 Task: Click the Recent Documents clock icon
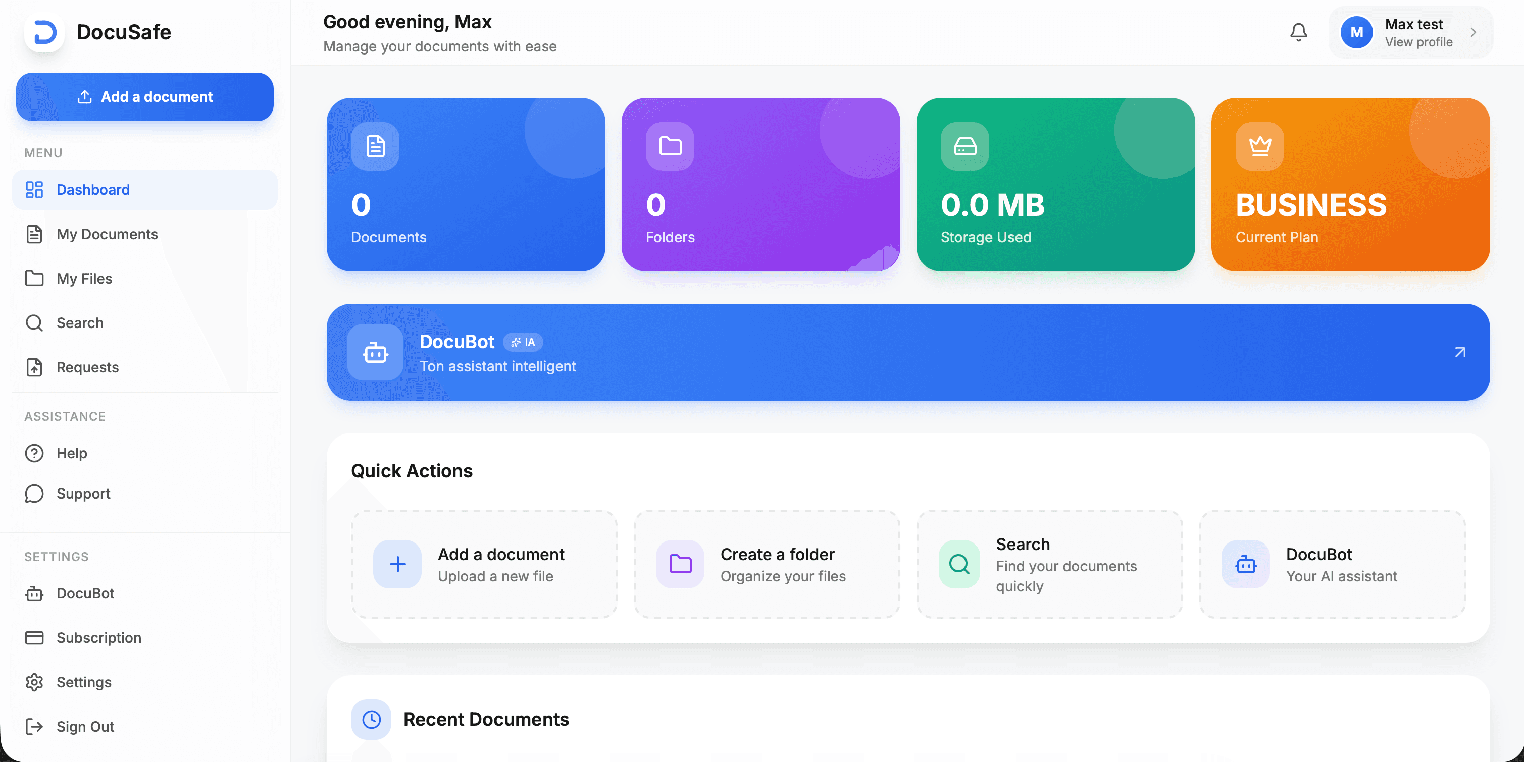pos(372,720)
